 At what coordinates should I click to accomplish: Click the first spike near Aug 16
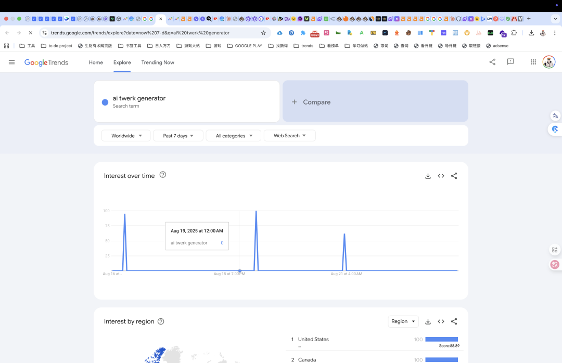coord(124,214)
